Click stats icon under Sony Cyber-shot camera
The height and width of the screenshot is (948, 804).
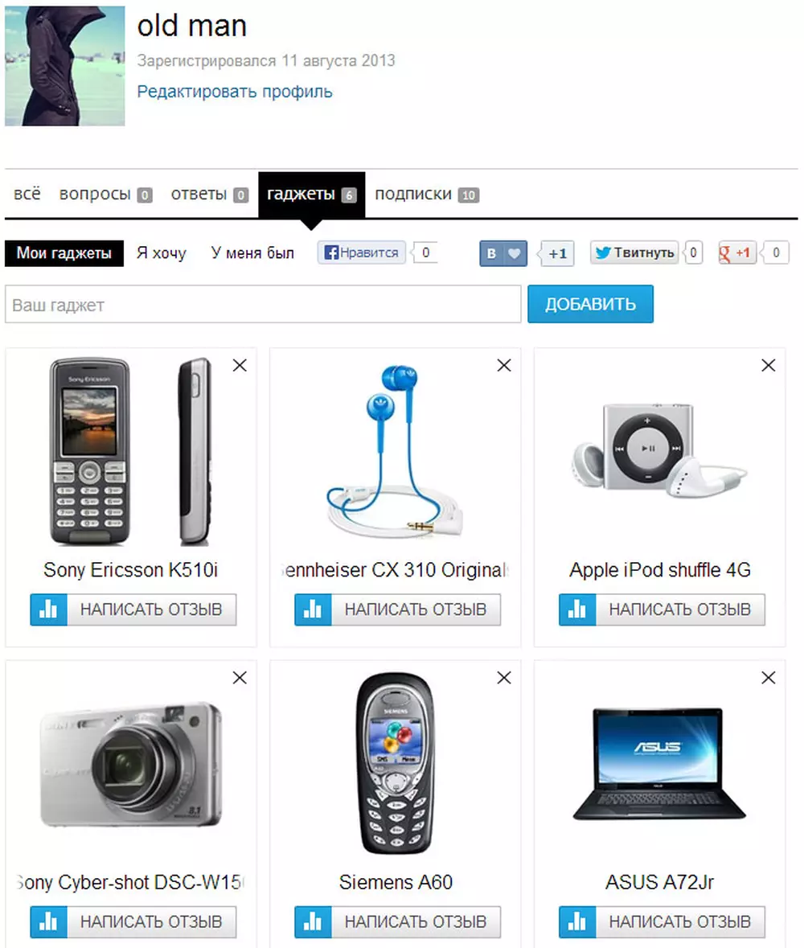49,921
